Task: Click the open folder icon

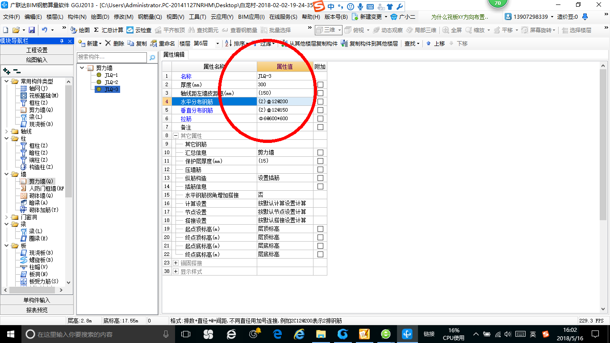Action: [x=16, y=30]
